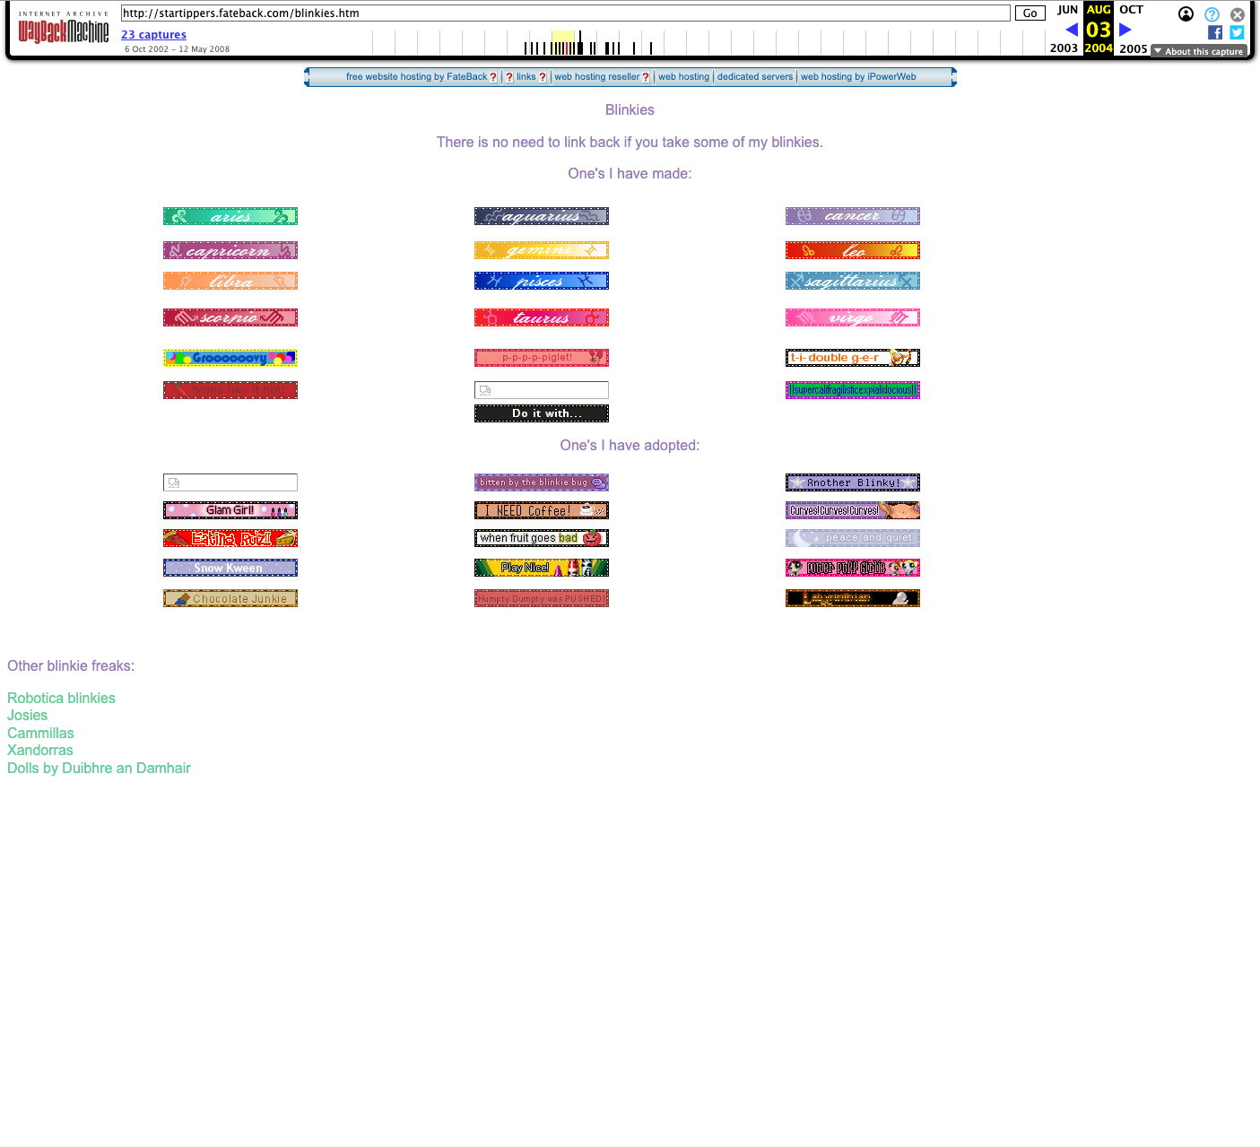Viewport: 1260px width, 1147px height.
Task: Open the Robotica blinkies link
Action: pos(61,698)
